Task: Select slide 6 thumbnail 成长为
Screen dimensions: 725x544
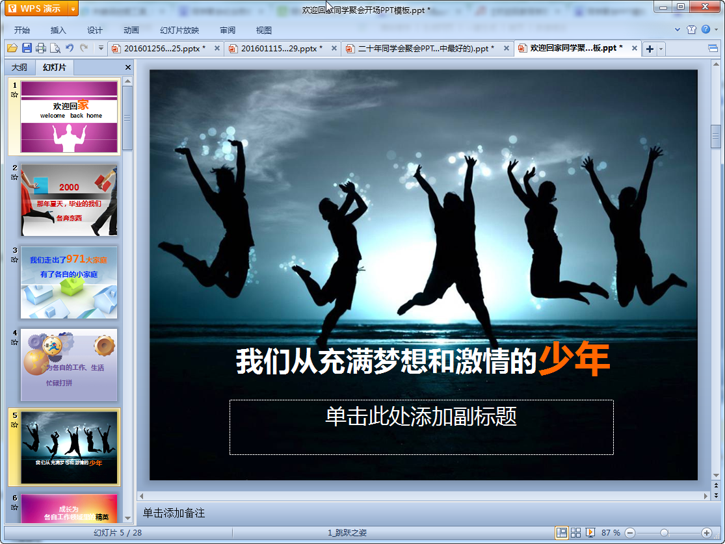Action: pos(69,508)
